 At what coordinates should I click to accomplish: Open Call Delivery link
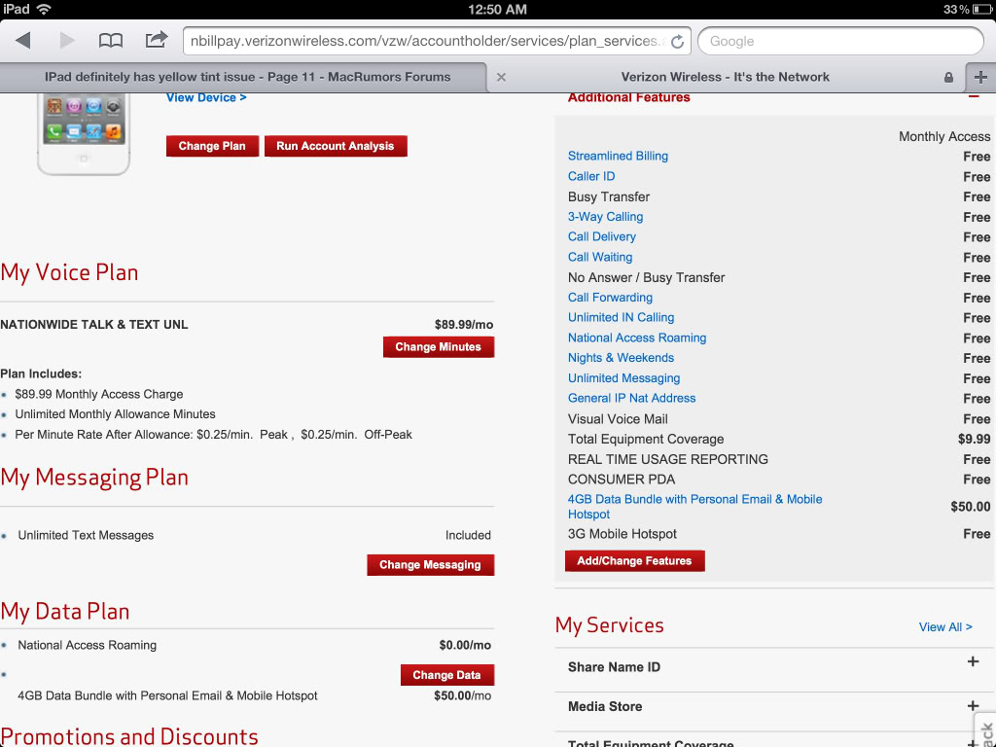tap(601, 236)
